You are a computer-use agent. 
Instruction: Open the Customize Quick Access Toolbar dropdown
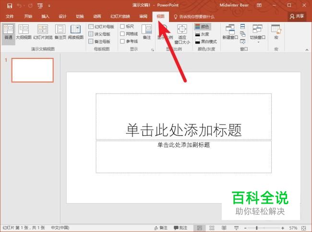coord(49,6)
